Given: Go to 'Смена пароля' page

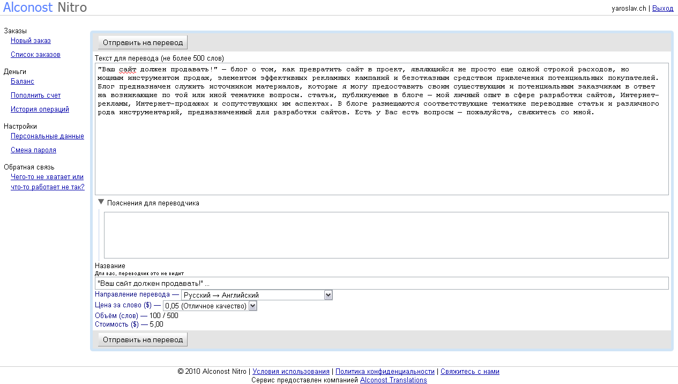Looking at the screenshot, I should (x=33, y=150).
